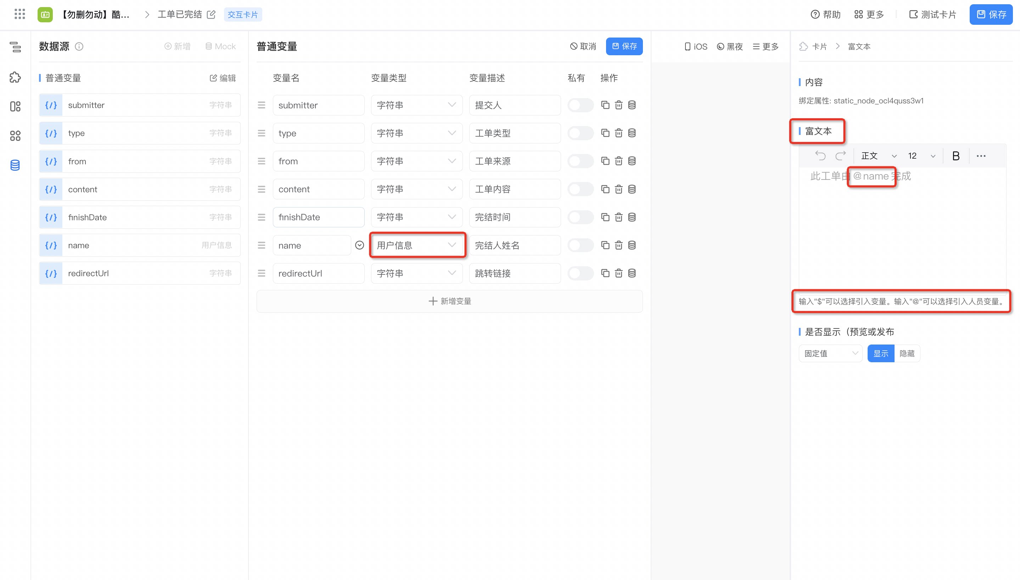Open the 用户信息 variable type dropdown
1020x580 pixels.
(x=416, y=245)
